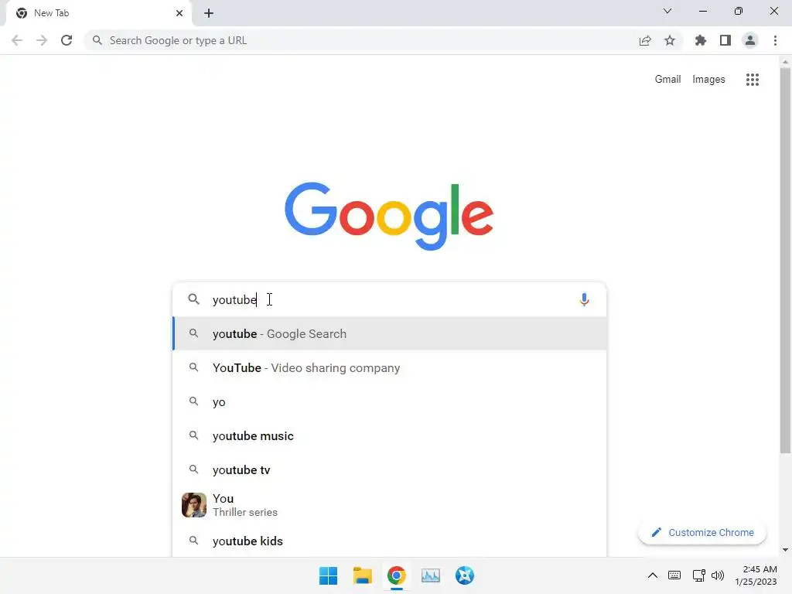Open the Images link
The image size is (792, 594).
point(708,80)
